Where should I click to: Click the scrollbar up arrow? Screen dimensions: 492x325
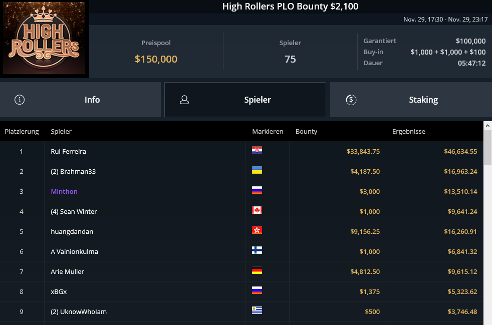[487, 125]
